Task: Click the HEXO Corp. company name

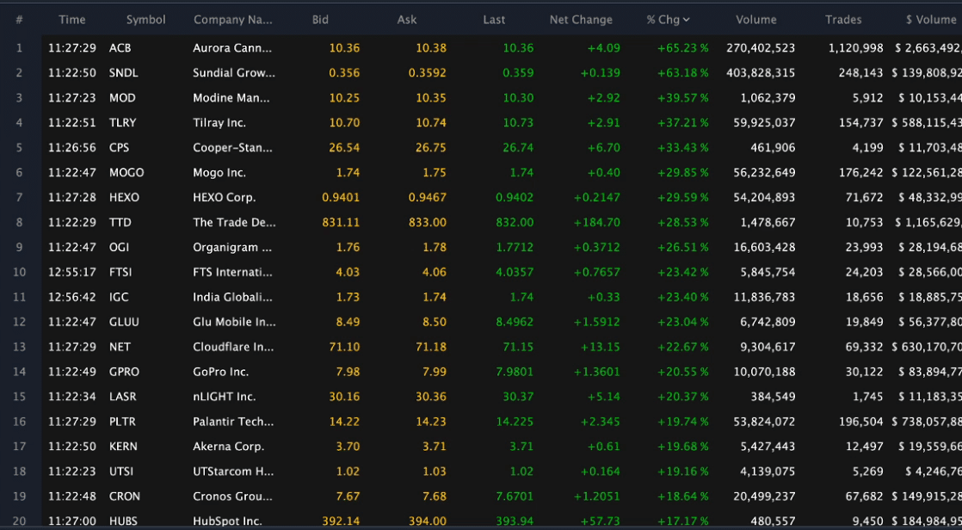Action: (x=224, y=198)
